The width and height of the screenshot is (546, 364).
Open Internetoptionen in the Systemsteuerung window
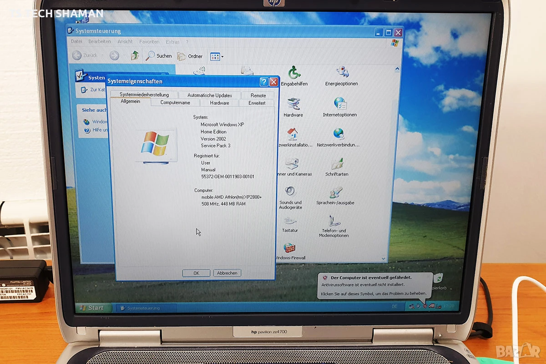(x=340, y=107)
